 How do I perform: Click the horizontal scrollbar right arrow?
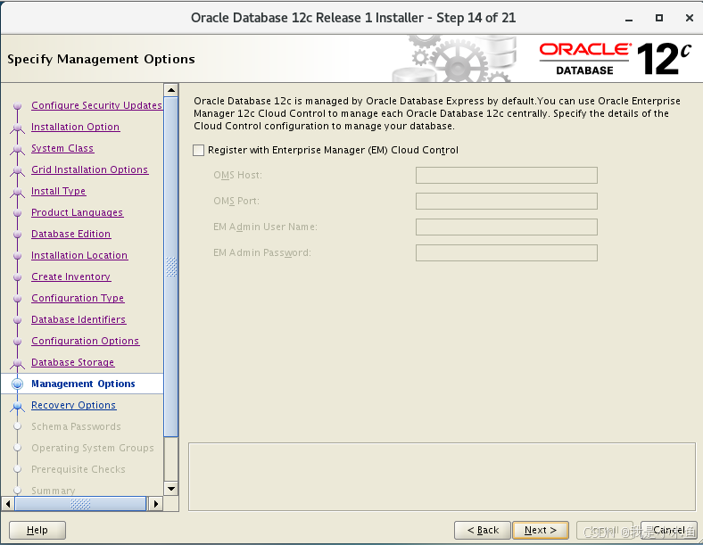click(155, 504)
